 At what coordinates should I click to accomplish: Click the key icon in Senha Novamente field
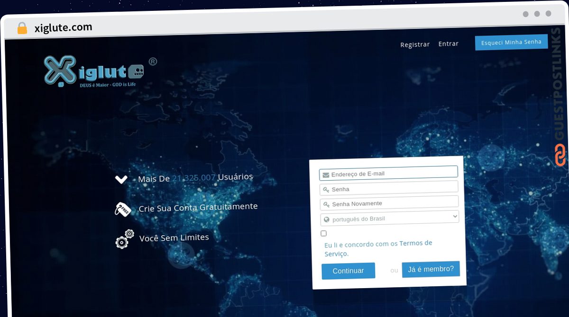pyautogui.click(x=326, y=204)
